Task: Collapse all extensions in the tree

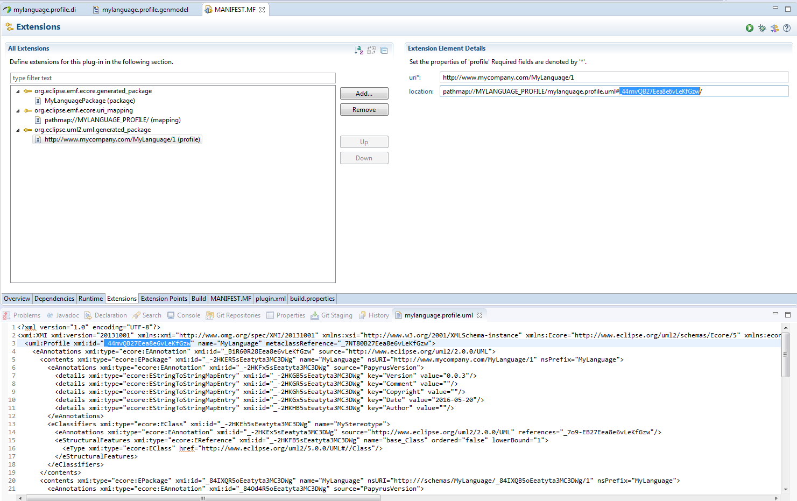Action: 384,50
